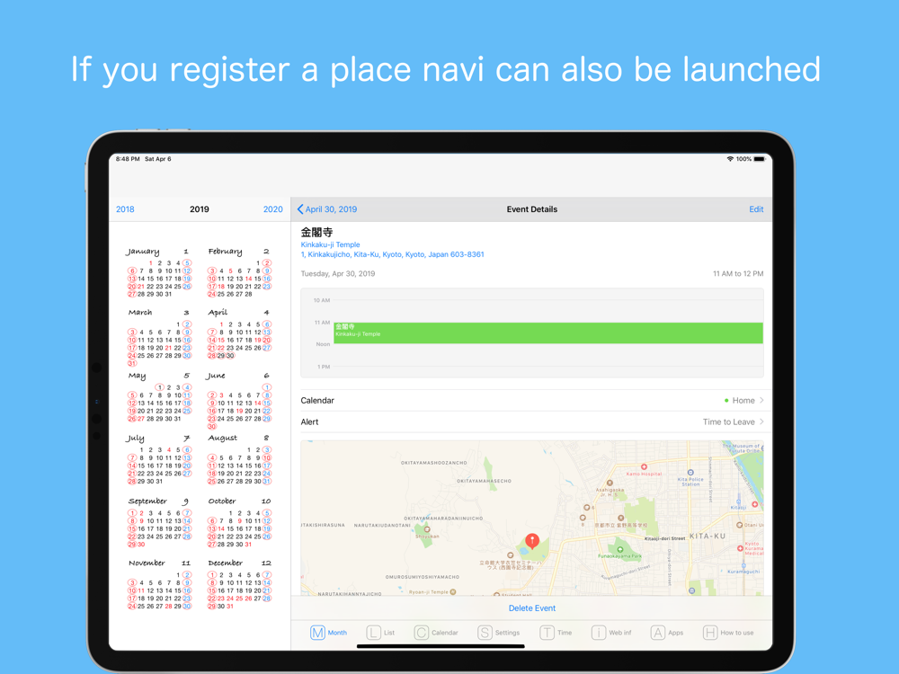Select the February month heading
The width and height of the screenshot is (899, 674).
(225, 252)
